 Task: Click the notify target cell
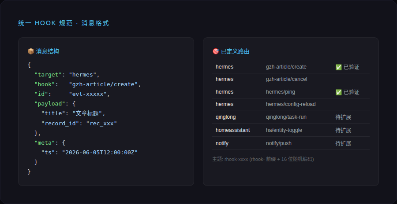(222, 143)
